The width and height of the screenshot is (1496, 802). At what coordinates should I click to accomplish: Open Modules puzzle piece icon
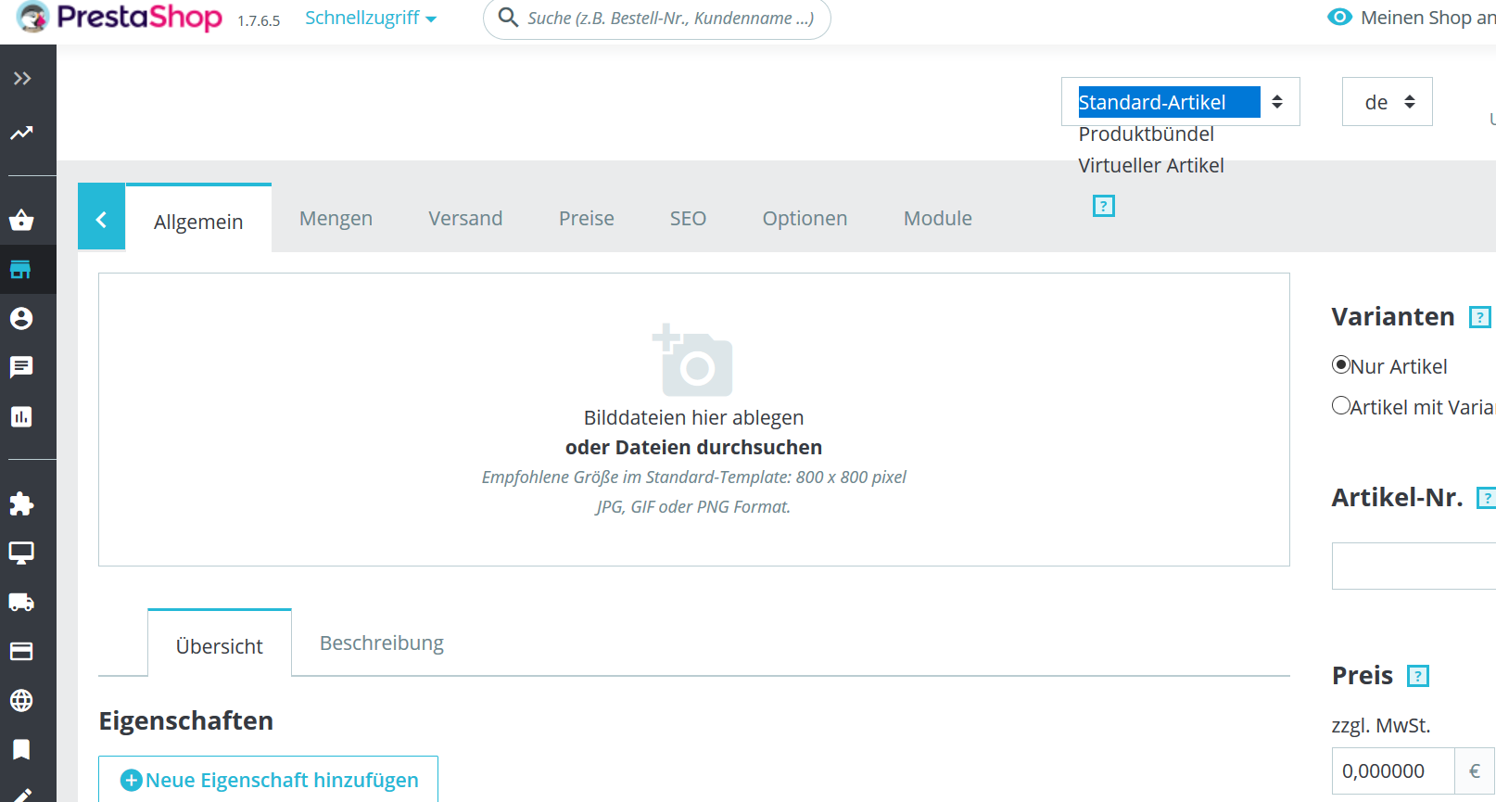tap(21, 503)
